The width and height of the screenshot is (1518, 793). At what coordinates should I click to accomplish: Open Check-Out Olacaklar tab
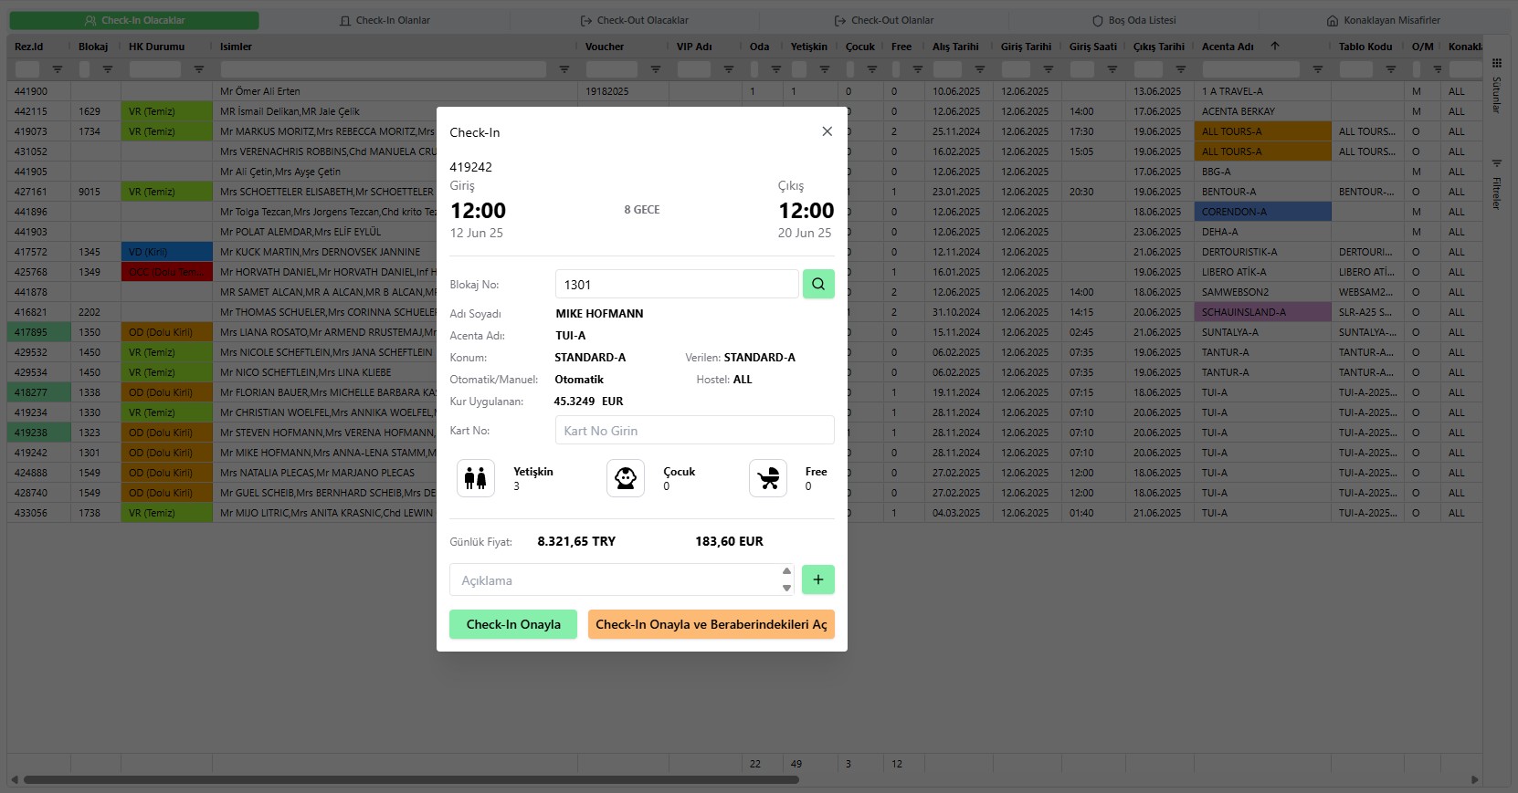[x=634, y=20]
